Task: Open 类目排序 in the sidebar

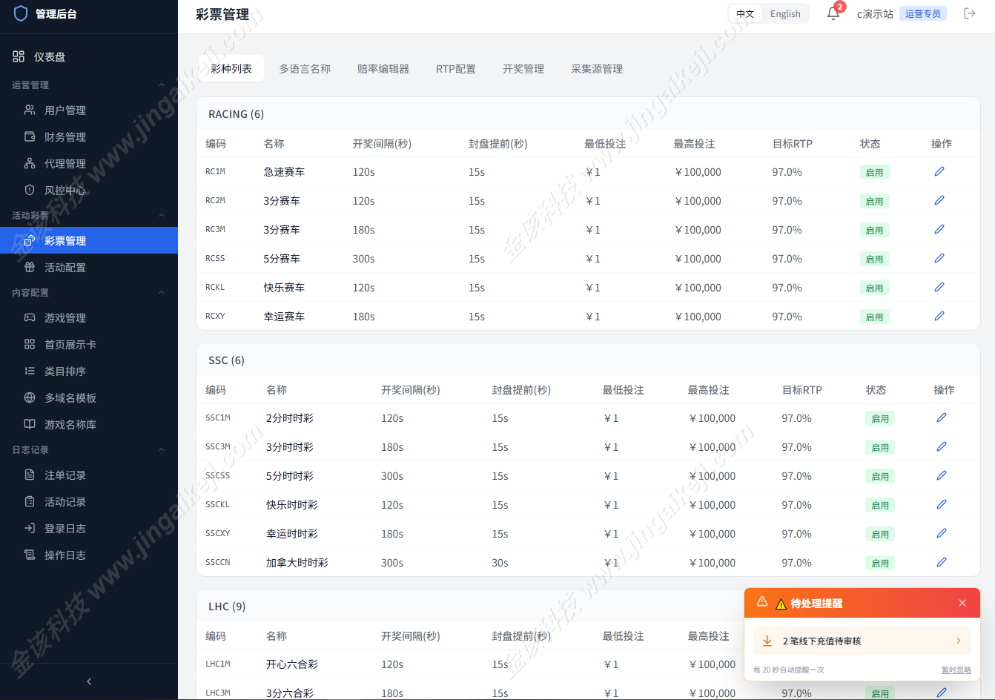Action: pyautogui.click(x=89, y=372)
